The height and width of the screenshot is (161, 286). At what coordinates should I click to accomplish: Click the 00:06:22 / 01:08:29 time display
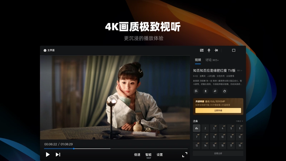(59, 144)
